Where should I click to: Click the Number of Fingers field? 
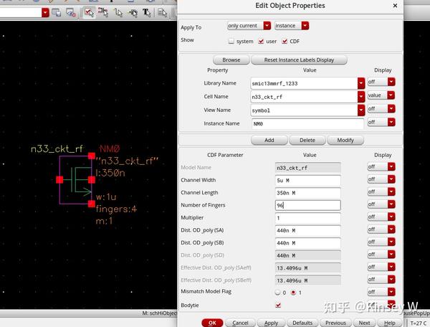tap(308, 205)
